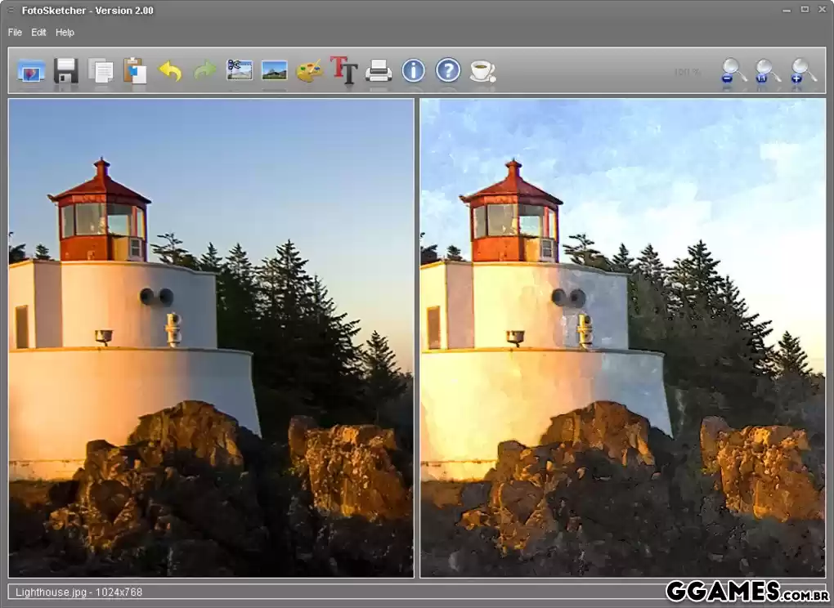Open the landscape picture adjustment icon

pyautogui.click(x=274, y=71)
